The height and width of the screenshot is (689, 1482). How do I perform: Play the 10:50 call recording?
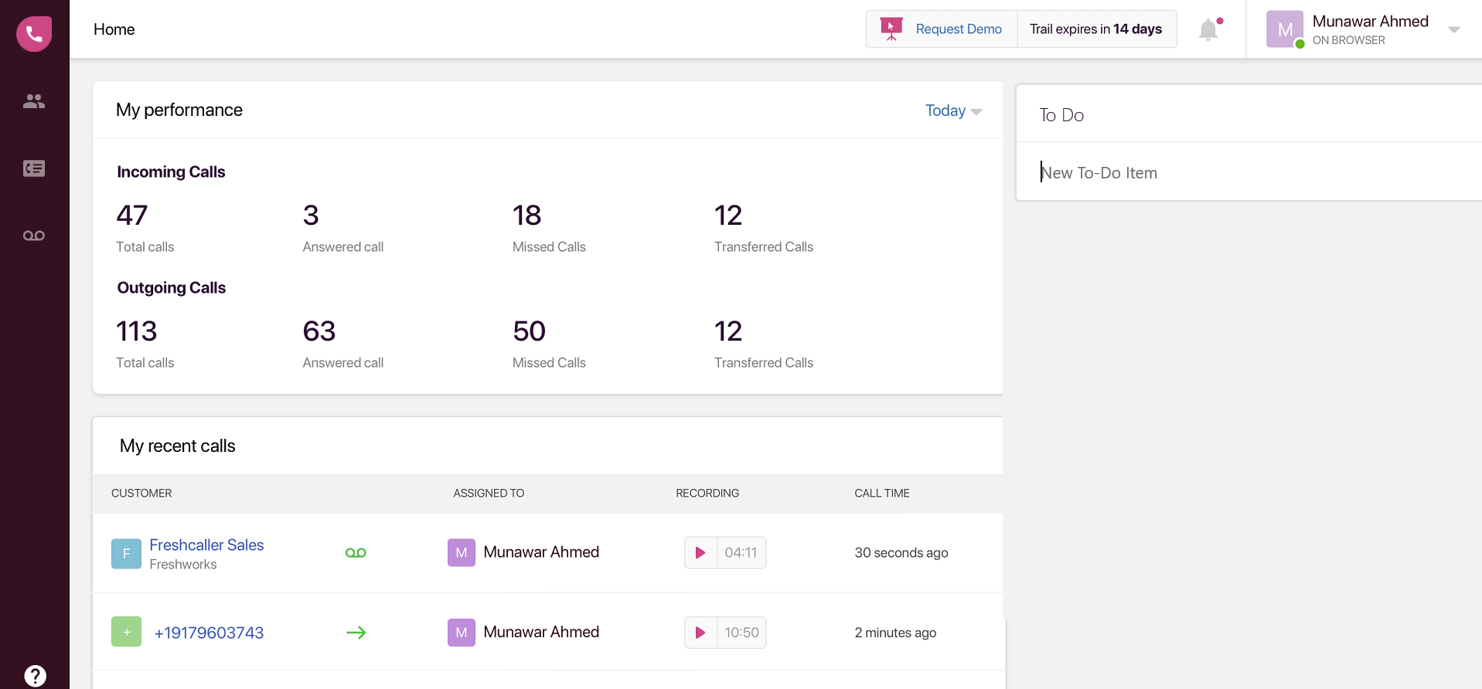700,633
